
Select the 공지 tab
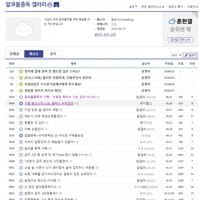(53, 54)
